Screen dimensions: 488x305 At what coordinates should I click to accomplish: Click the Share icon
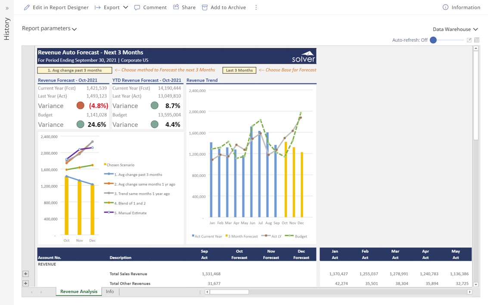pos(176,7)
